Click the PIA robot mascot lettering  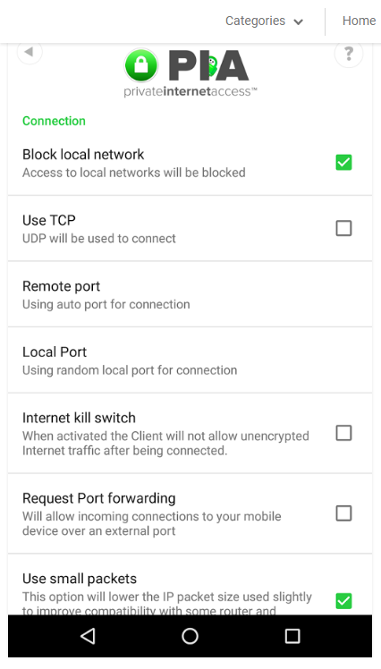[x=208, y=65]
